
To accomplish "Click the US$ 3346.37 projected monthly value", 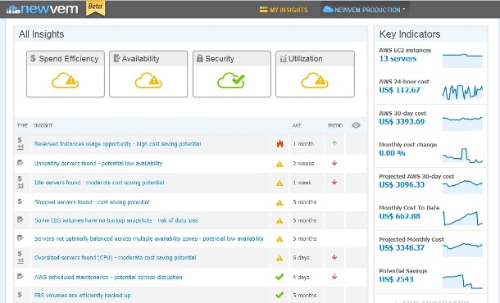I will click(x=402, y=247).
